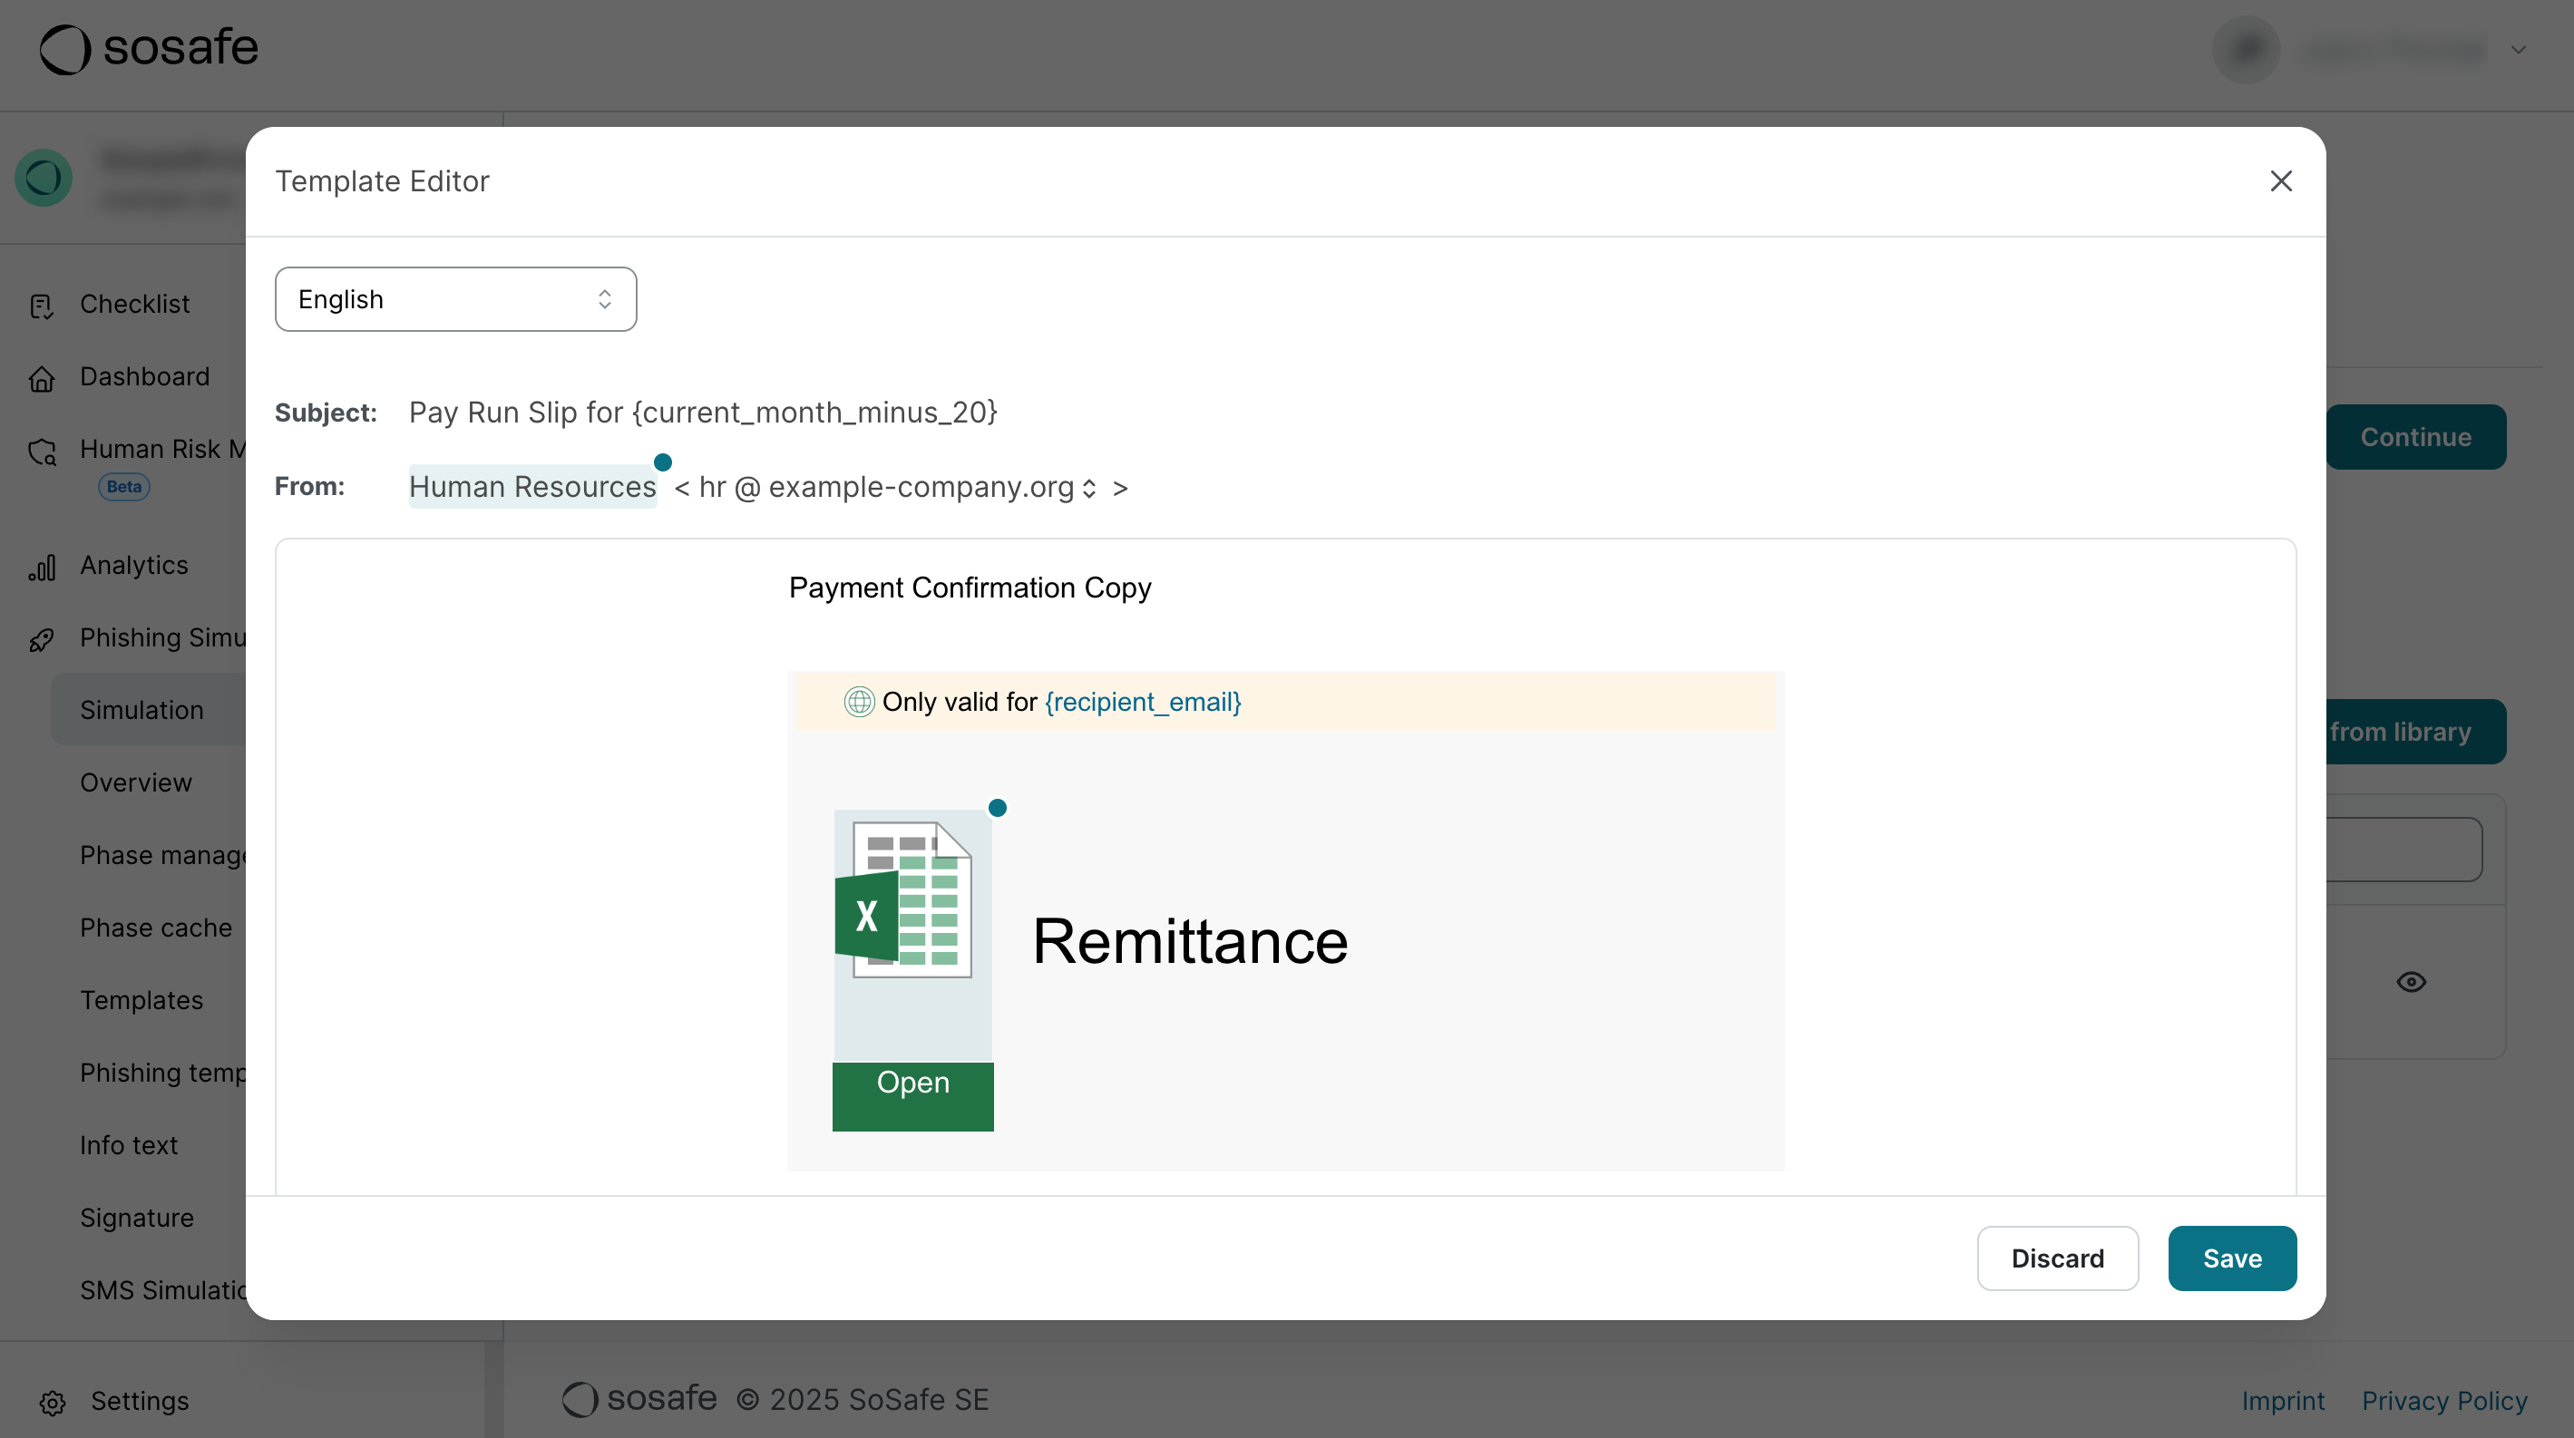
Task: Open Settings with the gear icon
Action: coord(51,1402)
